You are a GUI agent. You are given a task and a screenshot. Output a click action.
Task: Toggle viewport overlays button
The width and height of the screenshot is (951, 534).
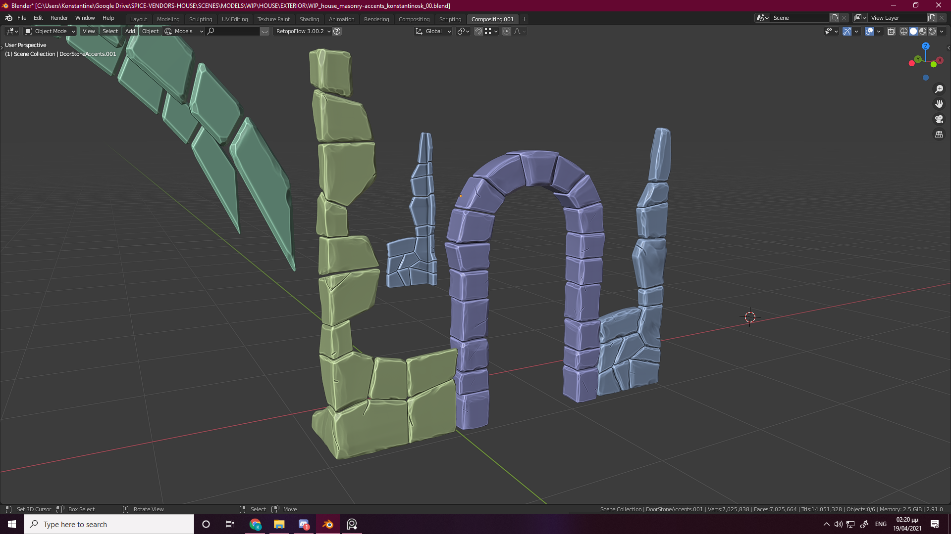coord(869,31)
